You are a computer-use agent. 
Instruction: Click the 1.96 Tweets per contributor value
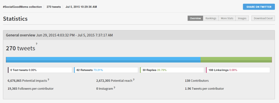tap(204, 88)
